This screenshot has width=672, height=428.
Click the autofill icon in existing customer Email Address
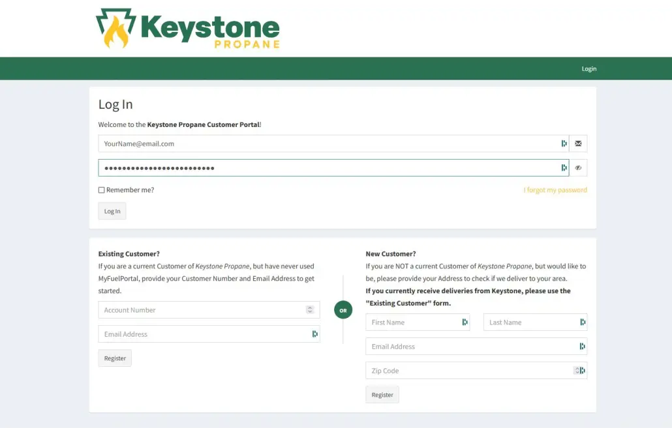[x=314, y=334]
